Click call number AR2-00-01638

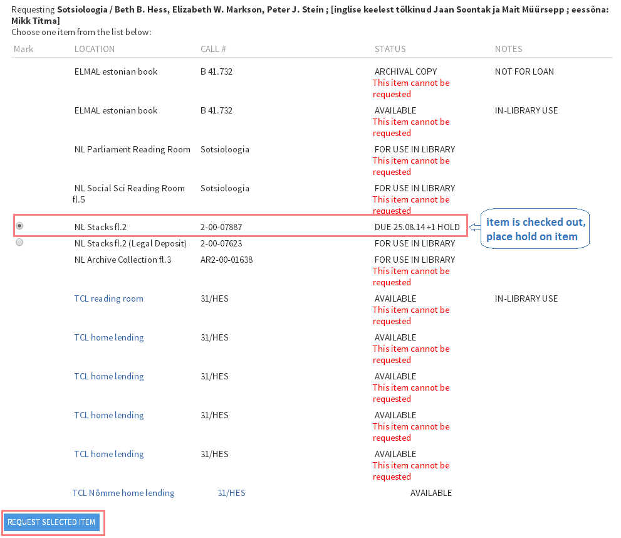coord(227,260)
